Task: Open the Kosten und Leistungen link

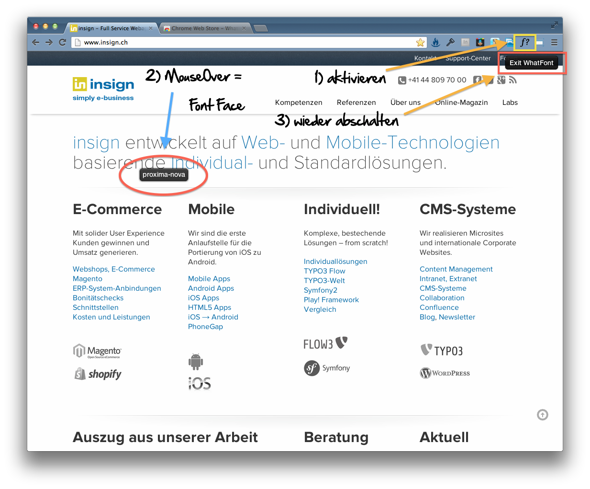Action: (x=111, y=317)
